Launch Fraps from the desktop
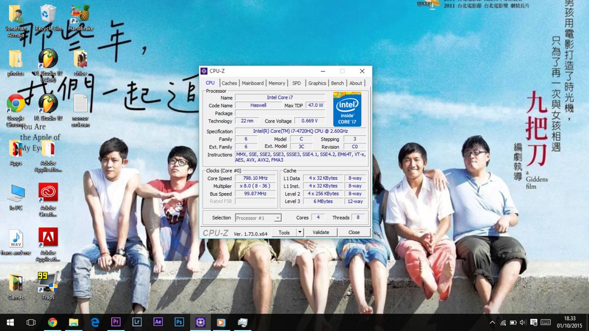This screenshot has height=331, width=589. coord(48,286)
